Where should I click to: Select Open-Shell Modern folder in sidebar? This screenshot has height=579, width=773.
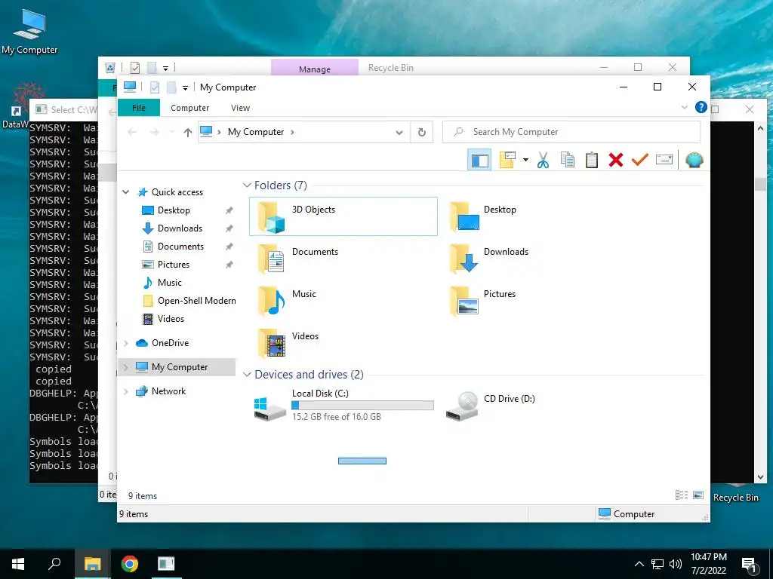point(197,301)
